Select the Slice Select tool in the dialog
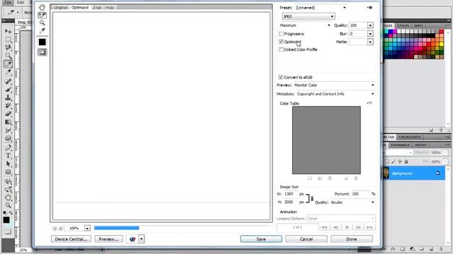453x254 pixels. (x=42, y=15)
